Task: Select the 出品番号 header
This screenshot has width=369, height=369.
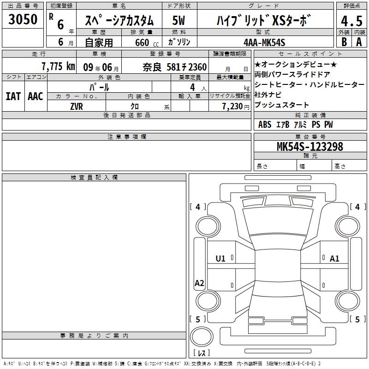Action: 23,6
